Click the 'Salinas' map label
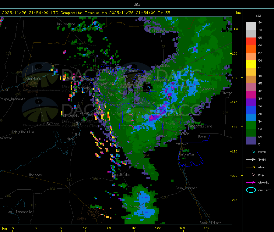This screenshot has width=274, height=232. click(53, 124)
